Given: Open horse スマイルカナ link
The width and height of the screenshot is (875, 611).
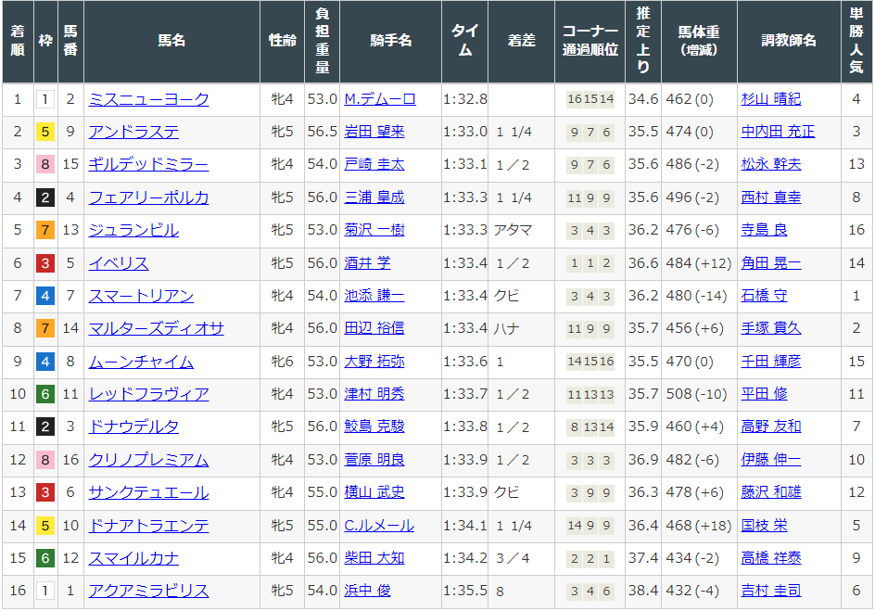Looking at the screenshot, I should point(133,558).
